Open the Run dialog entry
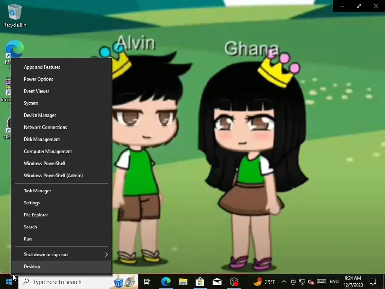 tap(61, 239)
